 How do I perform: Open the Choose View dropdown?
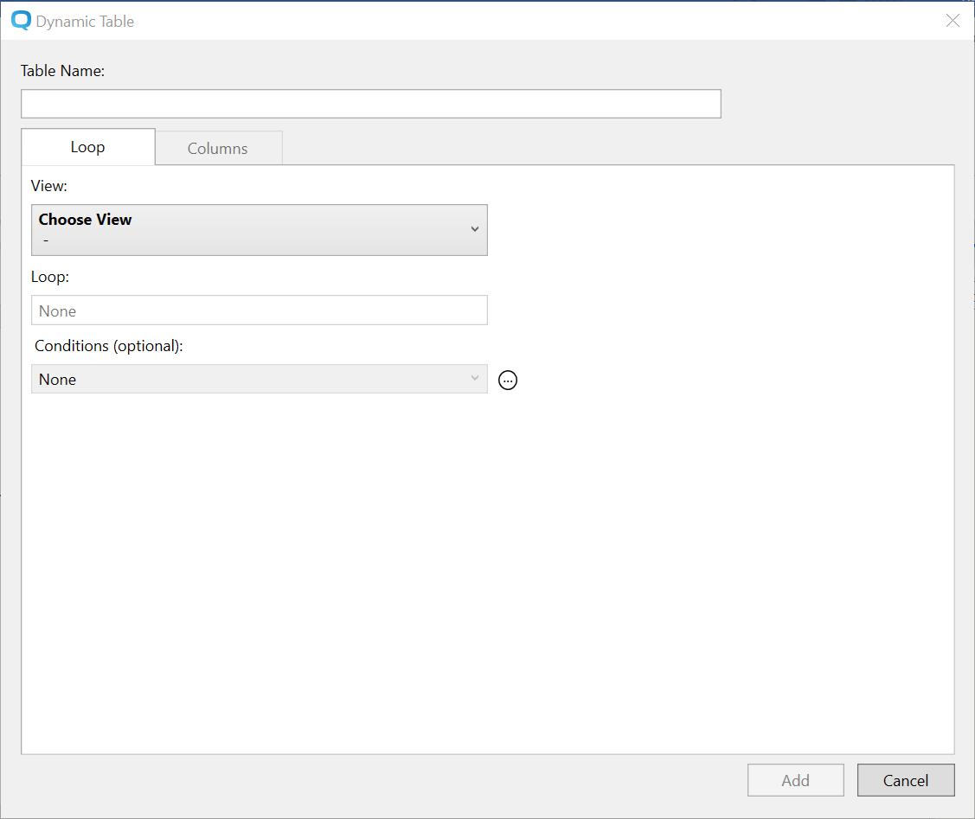(x=259, y=229)
